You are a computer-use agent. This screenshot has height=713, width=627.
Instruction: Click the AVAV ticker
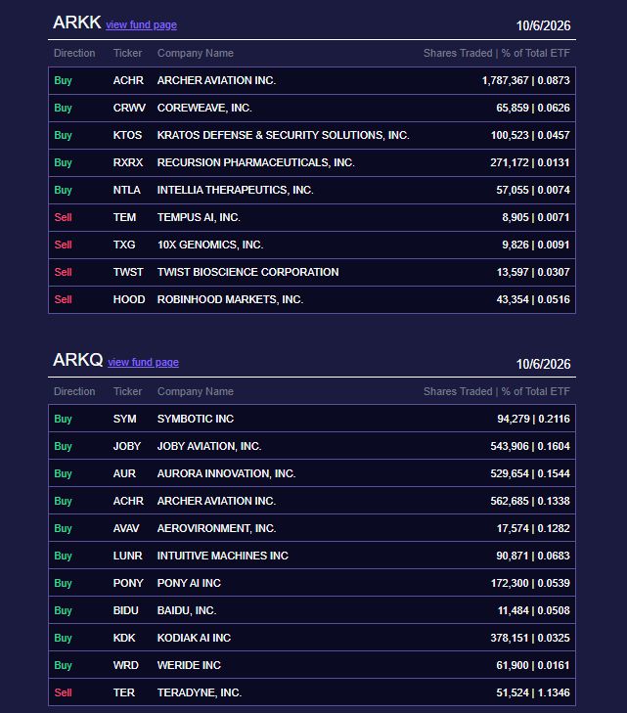126,528
